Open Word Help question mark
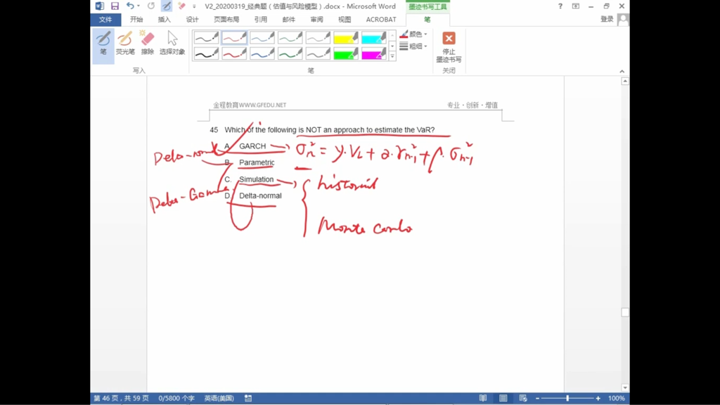This screenshot has height=405, width=720. coord(560,6)
